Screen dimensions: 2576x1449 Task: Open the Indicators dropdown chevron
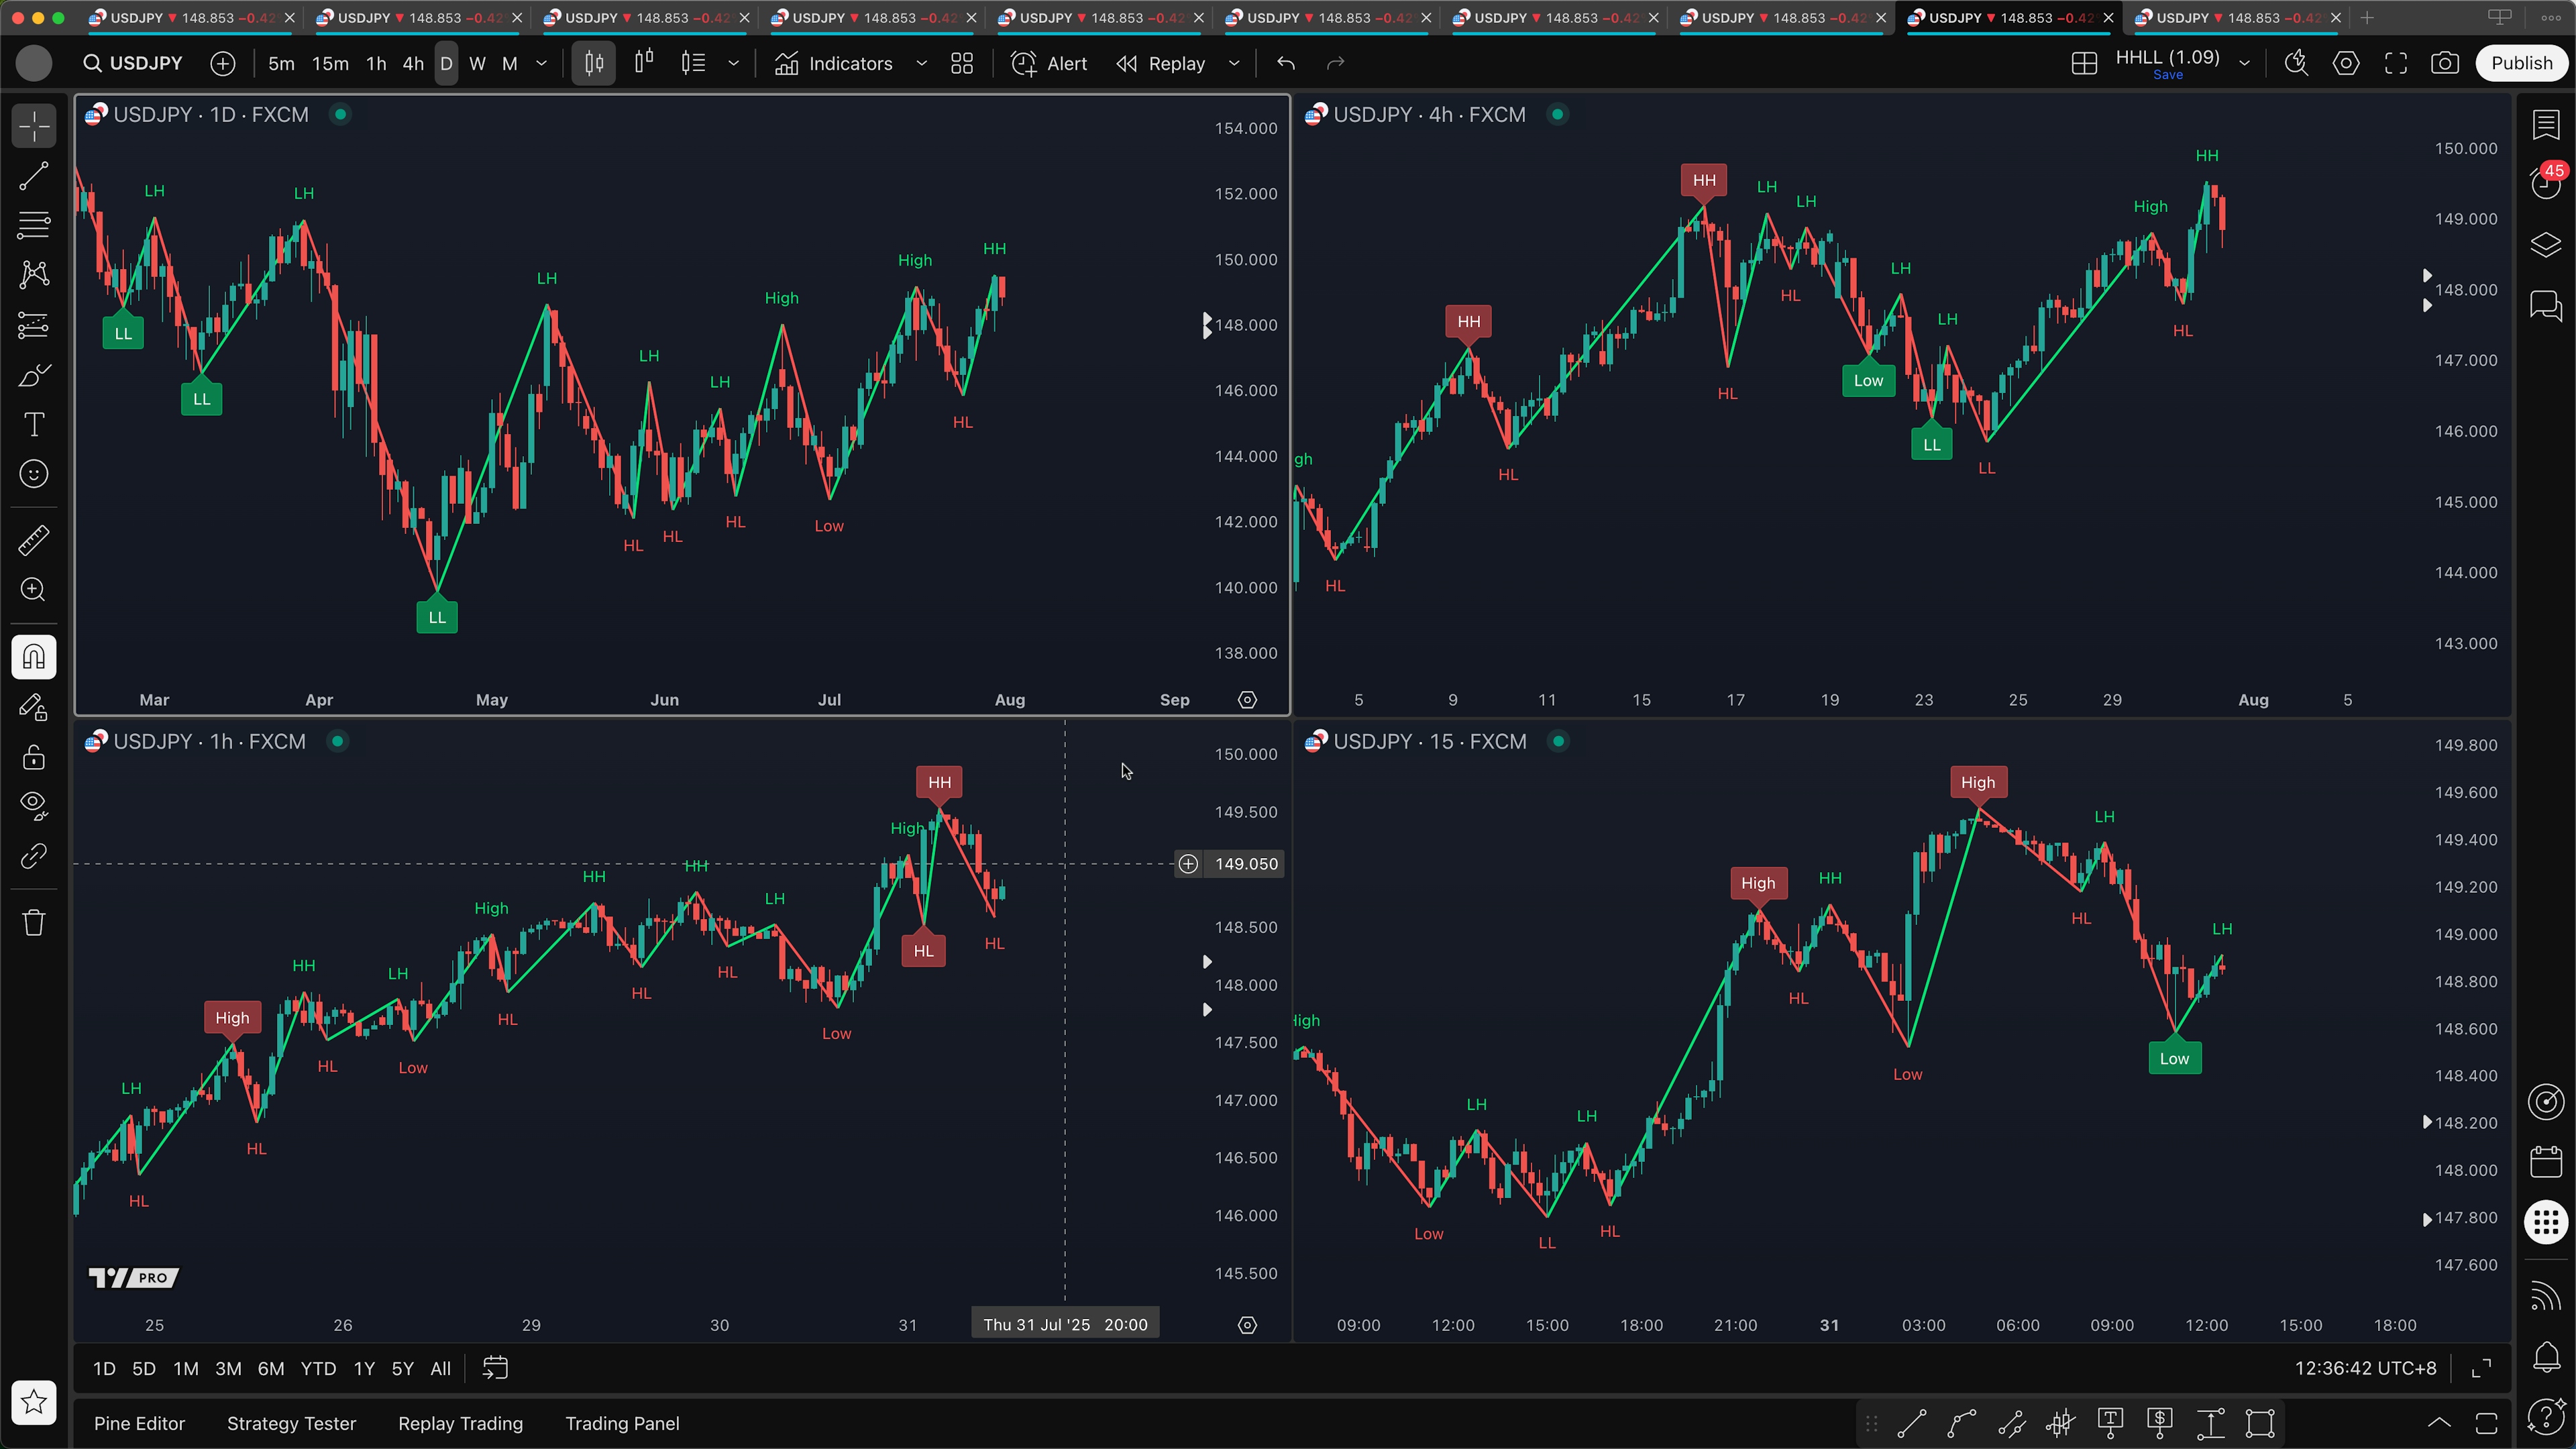[921, 63]
